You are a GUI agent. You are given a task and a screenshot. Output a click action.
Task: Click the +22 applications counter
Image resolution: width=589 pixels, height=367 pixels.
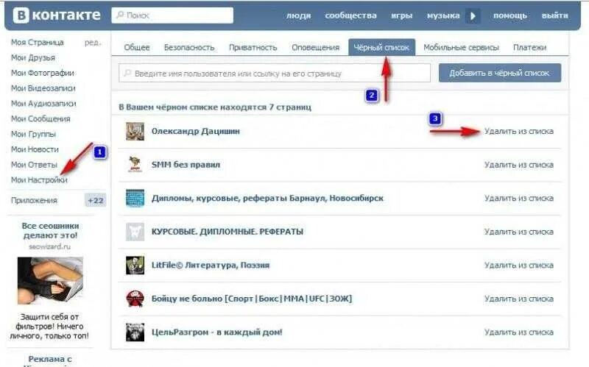tap(96, 200)
